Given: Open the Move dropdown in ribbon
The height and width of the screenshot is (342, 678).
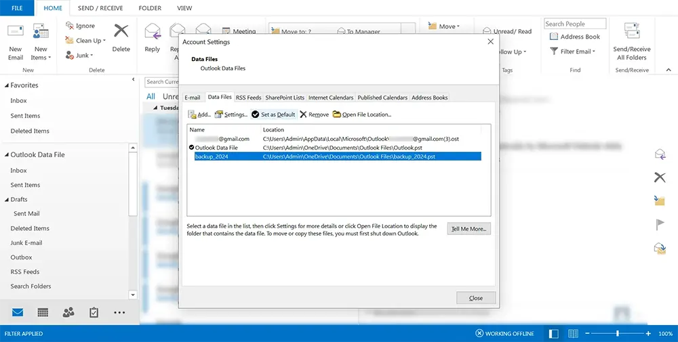Looking at the screenshot, I should coord(444,26).
